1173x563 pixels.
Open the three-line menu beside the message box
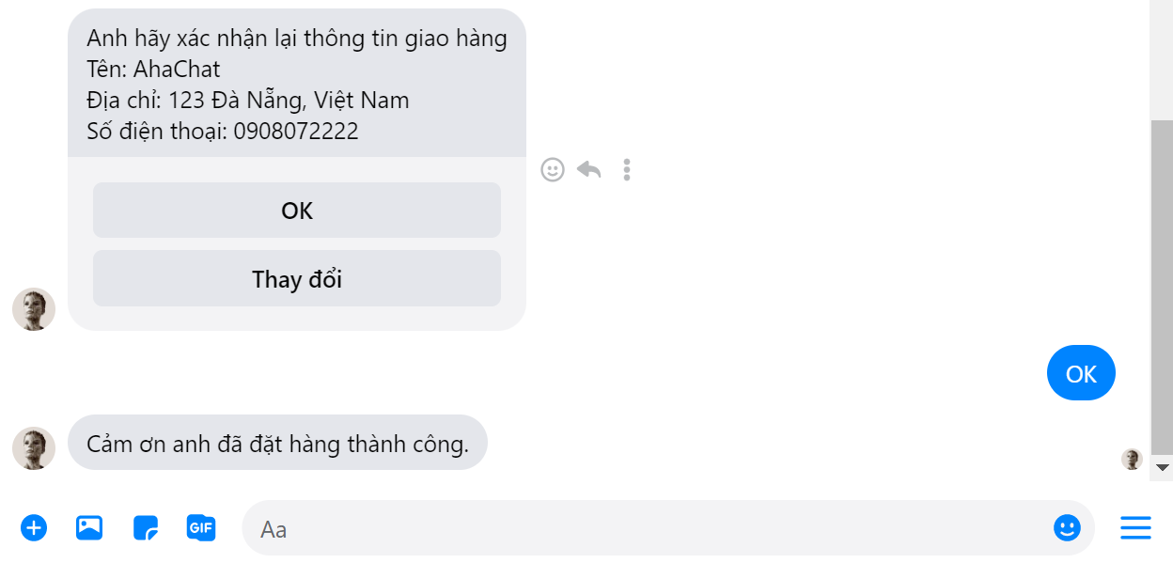point(1135,528)
